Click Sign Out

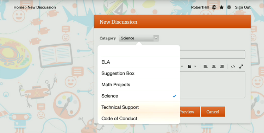(243, 7)
